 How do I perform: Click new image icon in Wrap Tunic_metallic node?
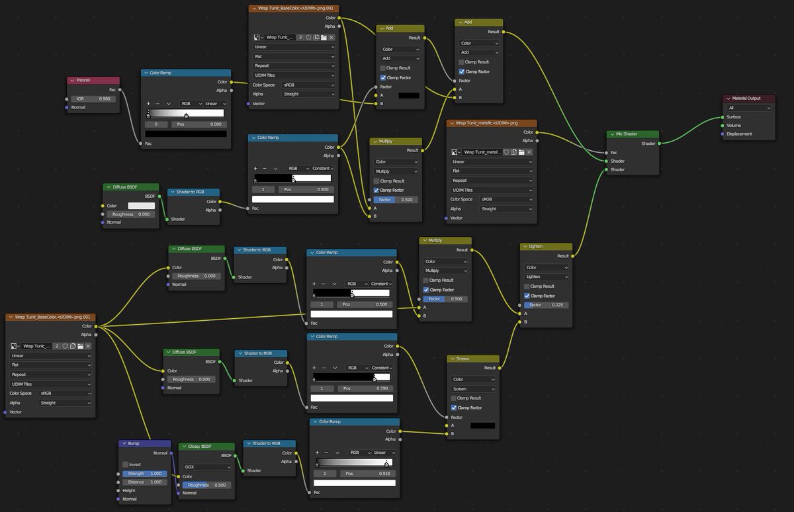click(x=514, y=152)
